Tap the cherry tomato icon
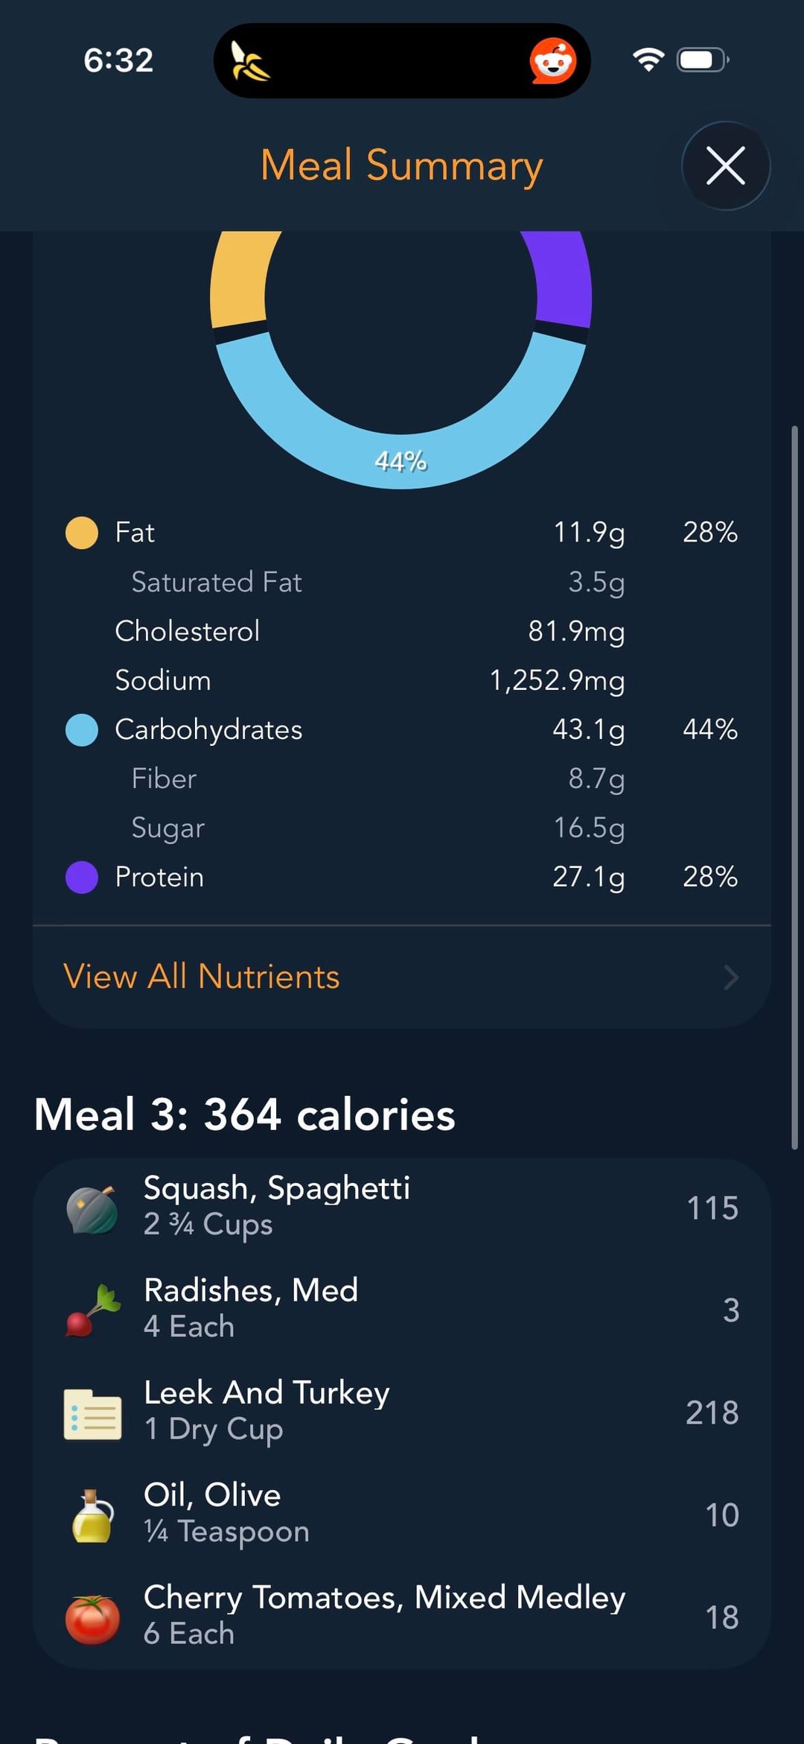 pos(92,1618)
